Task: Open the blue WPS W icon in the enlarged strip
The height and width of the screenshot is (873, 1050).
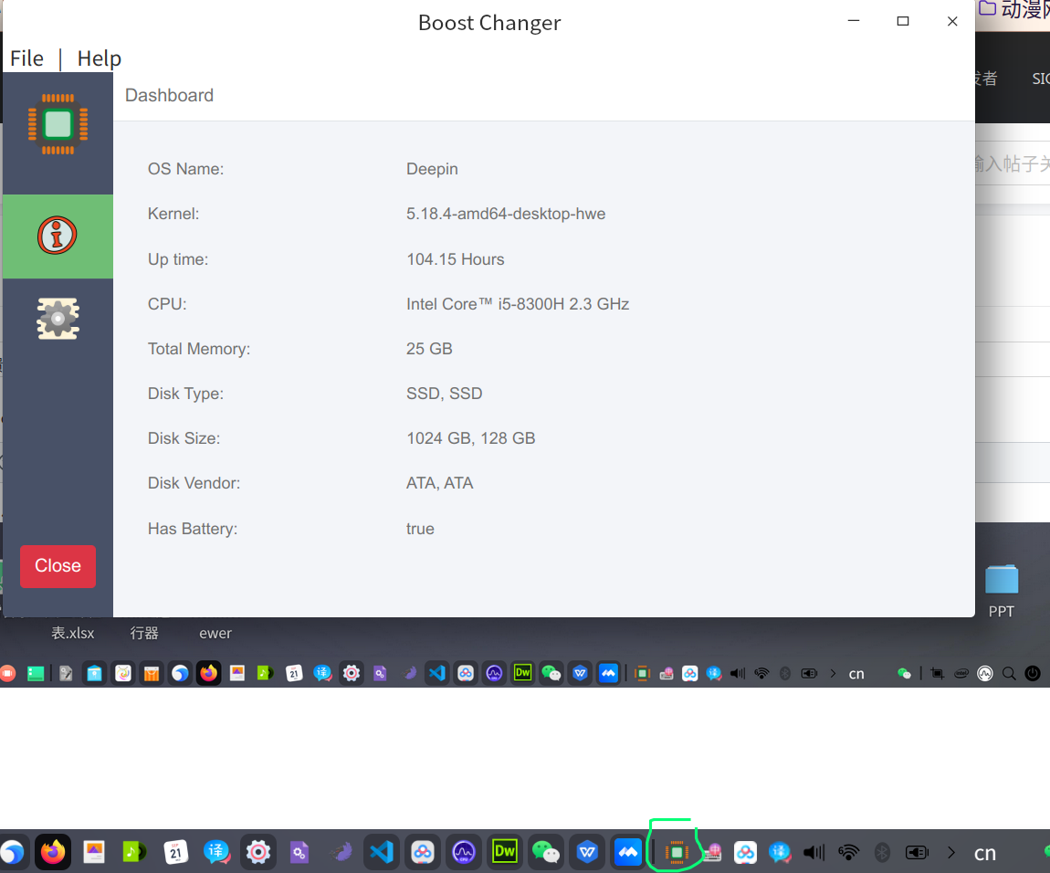Action: pos(586,852)
